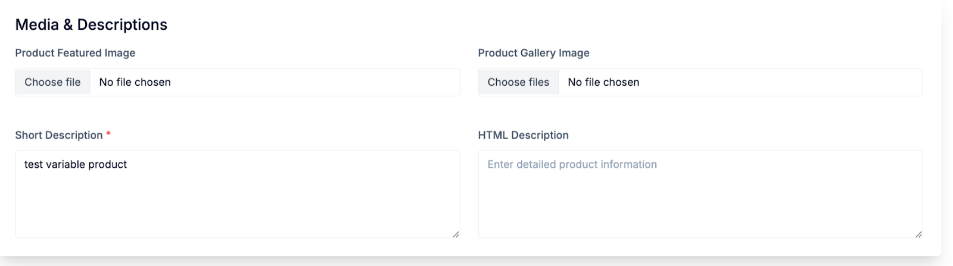Click Choose file for Product Featured Image
The width and height of the screenshot is (953, 266).
pos(52,82)
